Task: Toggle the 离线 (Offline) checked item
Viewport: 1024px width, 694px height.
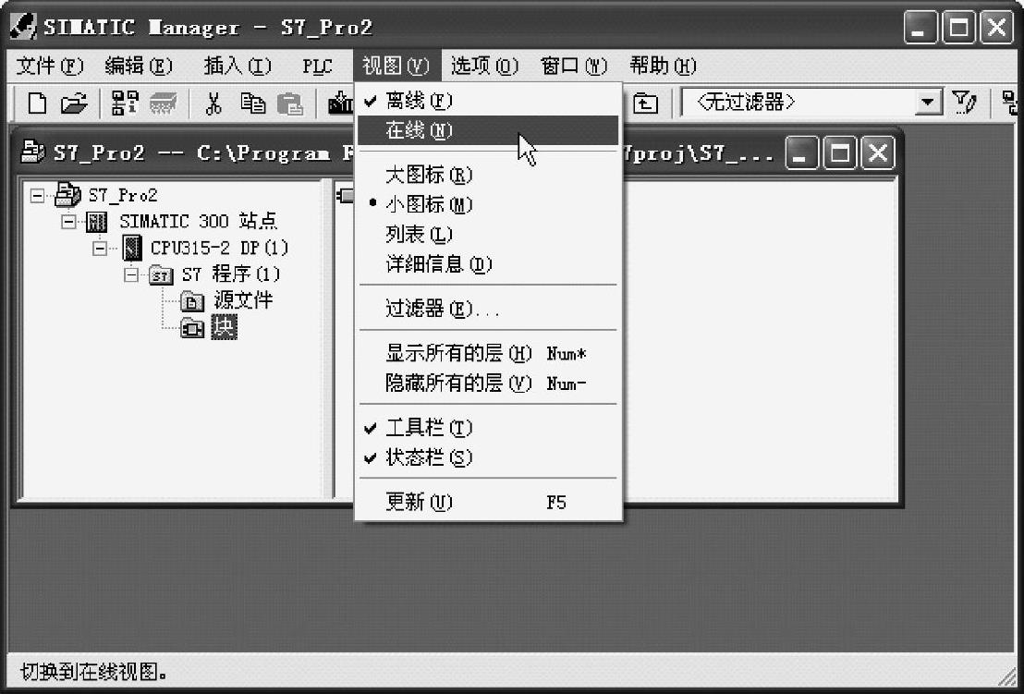Action: point(488,101)
